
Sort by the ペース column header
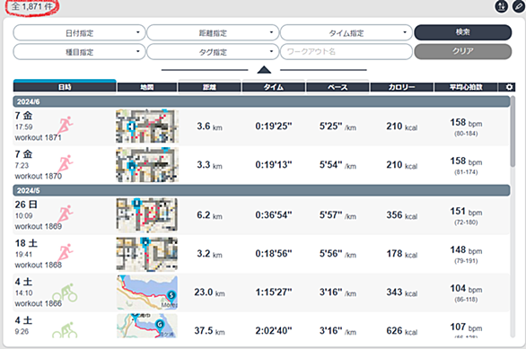click(x=338, y=87)
